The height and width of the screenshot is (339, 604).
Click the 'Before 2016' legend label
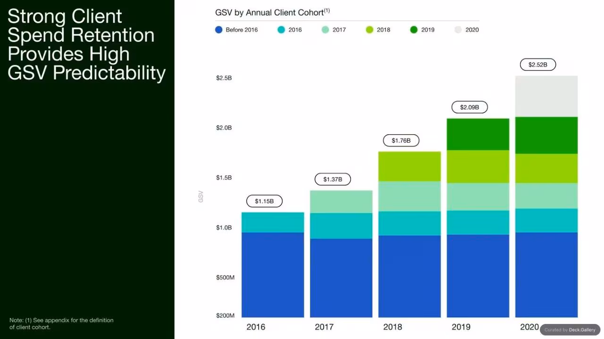[x=242, y=30]
